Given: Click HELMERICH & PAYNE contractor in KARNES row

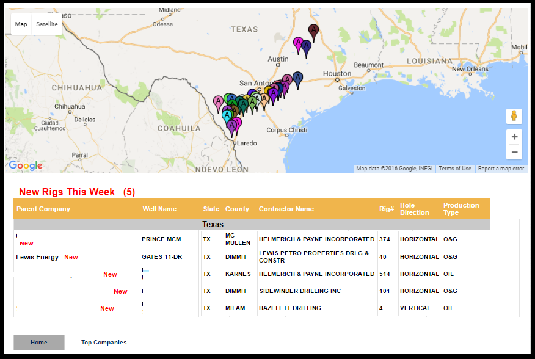Looking at the screenshot, I should tap(316, 274).
